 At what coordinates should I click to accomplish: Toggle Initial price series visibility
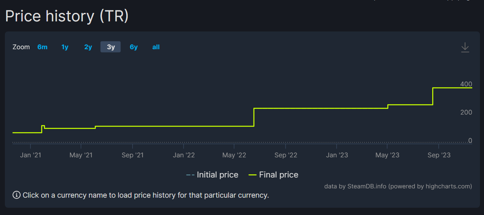pos(217,175)
